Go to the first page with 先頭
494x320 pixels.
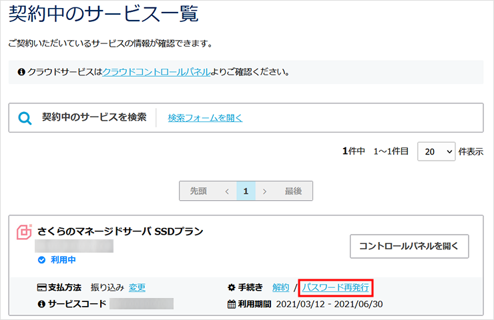tap(198, 191)
